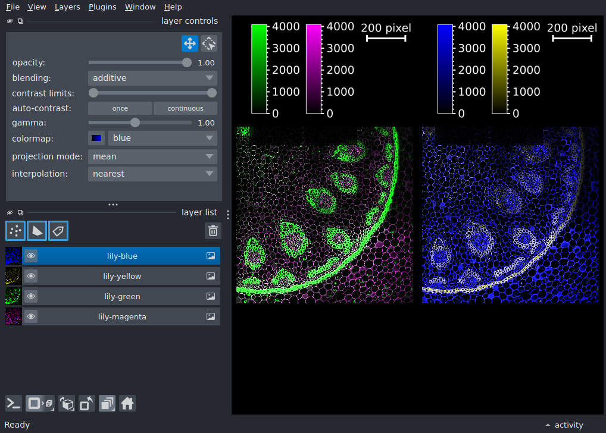Click the three-dot panel splitter handle

(x=113, y=205)
